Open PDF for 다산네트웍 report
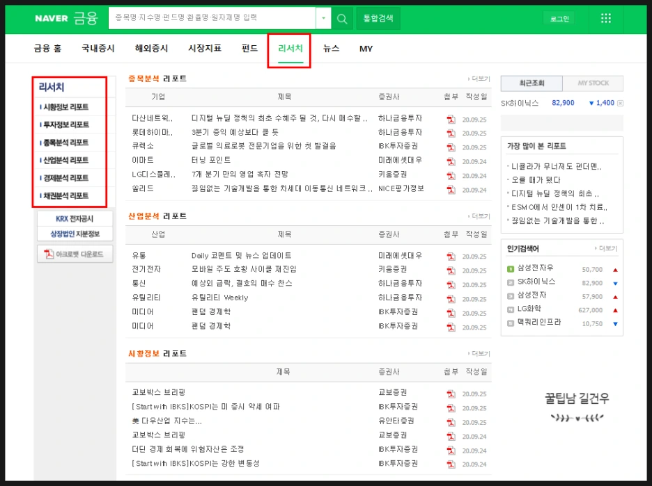 (x=451, y=120)
